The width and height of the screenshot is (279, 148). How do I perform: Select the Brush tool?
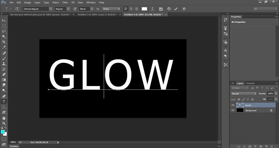click(4, 59)
